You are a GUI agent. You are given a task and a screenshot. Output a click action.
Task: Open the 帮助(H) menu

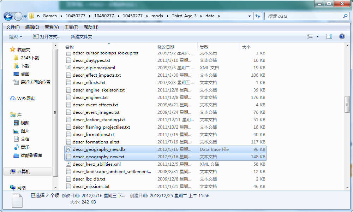click(91, 27)
